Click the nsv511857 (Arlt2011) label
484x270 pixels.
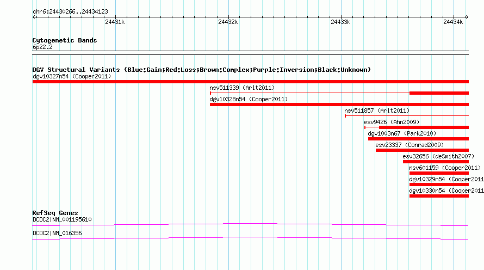[x=377, y=111]
